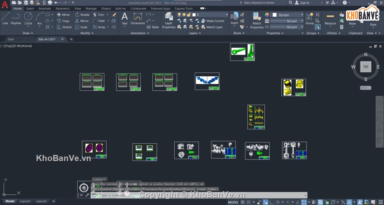Activate the Scale command
Viewport: 384px width, 205px height.
coord(81,27)
